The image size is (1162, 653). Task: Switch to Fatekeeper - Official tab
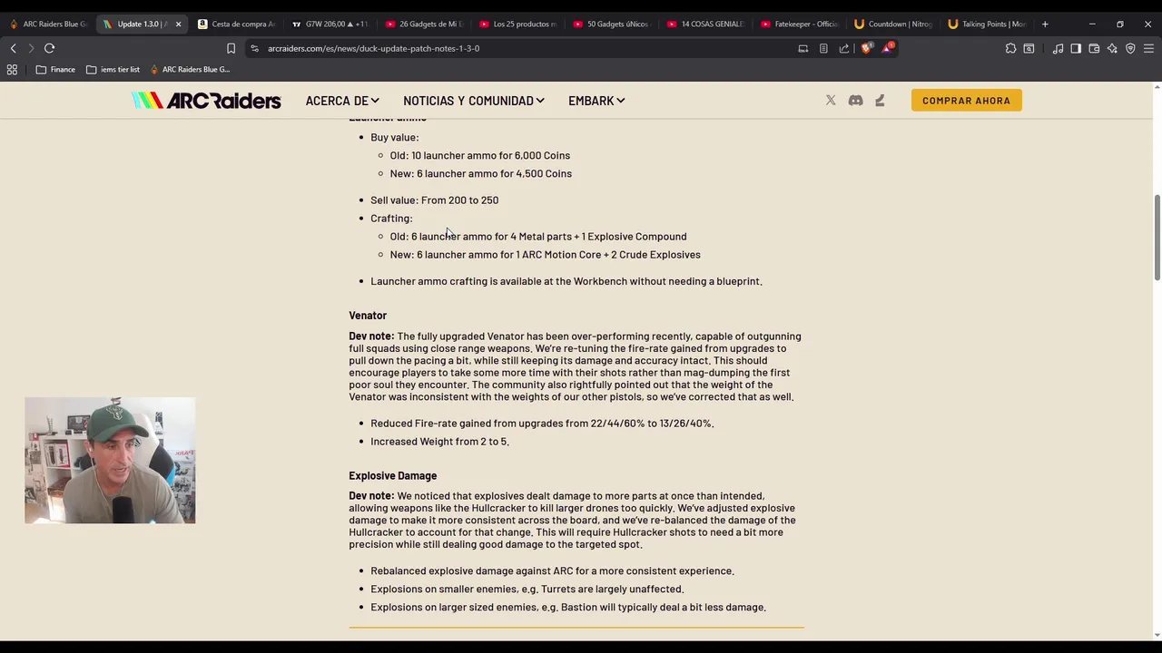point(799,24)
